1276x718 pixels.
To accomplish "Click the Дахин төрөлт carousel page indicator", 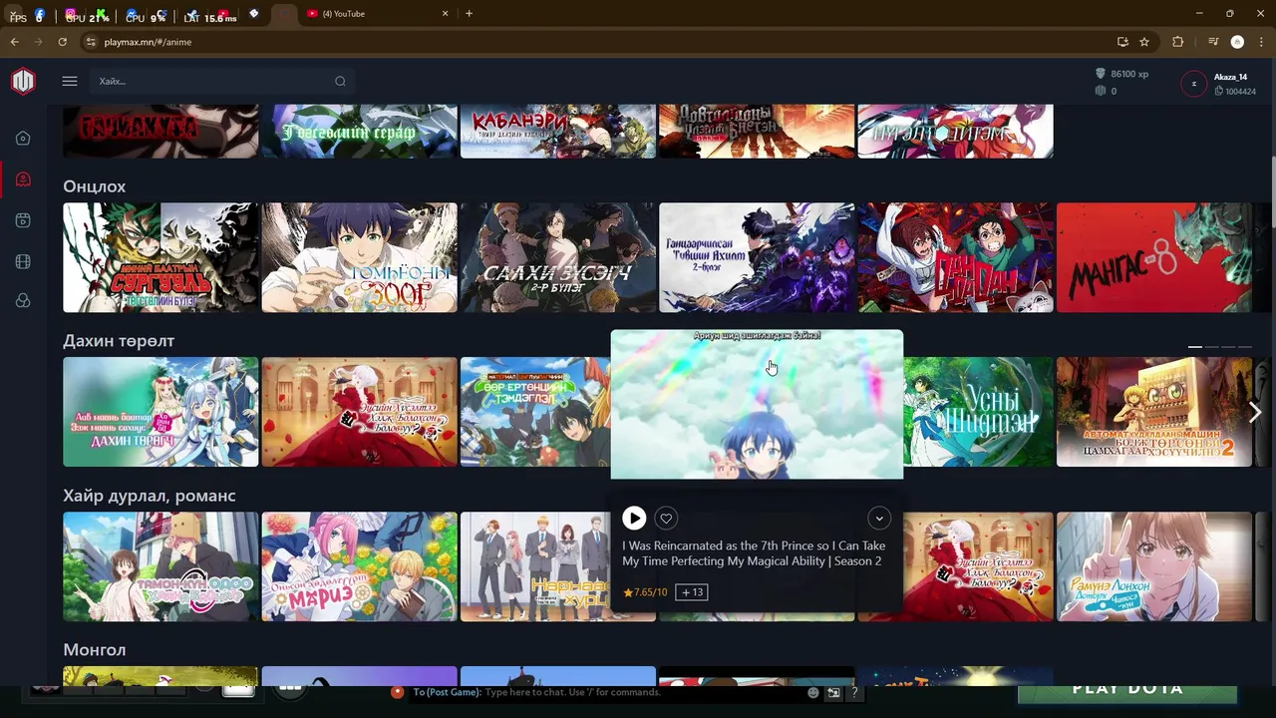I will point(1219,346).
